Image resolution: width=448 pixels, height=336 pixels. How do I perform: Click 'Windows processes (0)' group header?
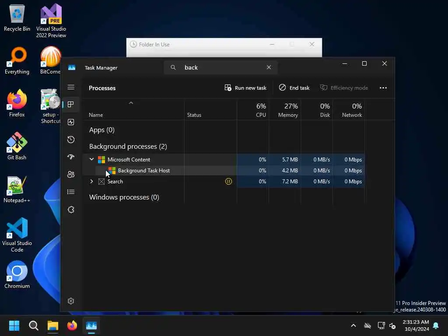(124, 197)
